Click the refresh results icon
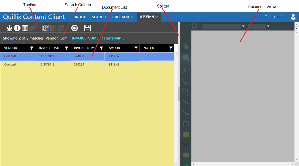This screenshot has height=166, width=299. [75, 28]
